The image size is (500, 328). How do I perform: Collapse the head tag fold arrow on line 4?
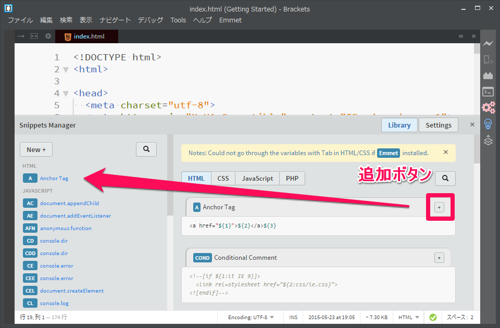(x=66, y=93)
